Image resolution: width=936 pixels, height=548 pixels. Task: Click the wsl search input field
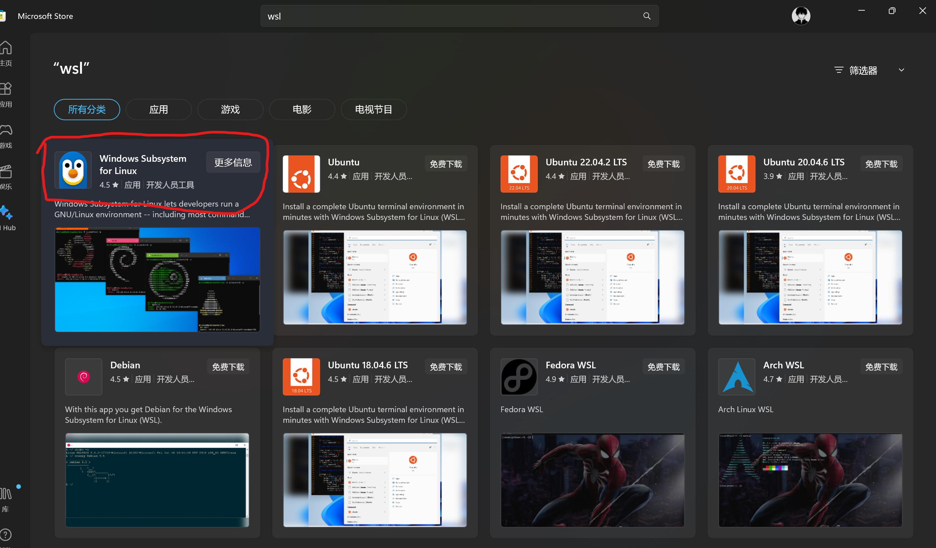446,16
